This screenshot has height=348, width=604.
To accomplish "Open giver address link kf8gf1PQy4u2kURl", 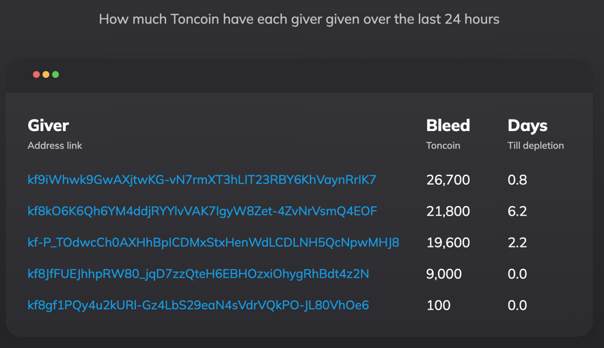I will coord(198,305).
